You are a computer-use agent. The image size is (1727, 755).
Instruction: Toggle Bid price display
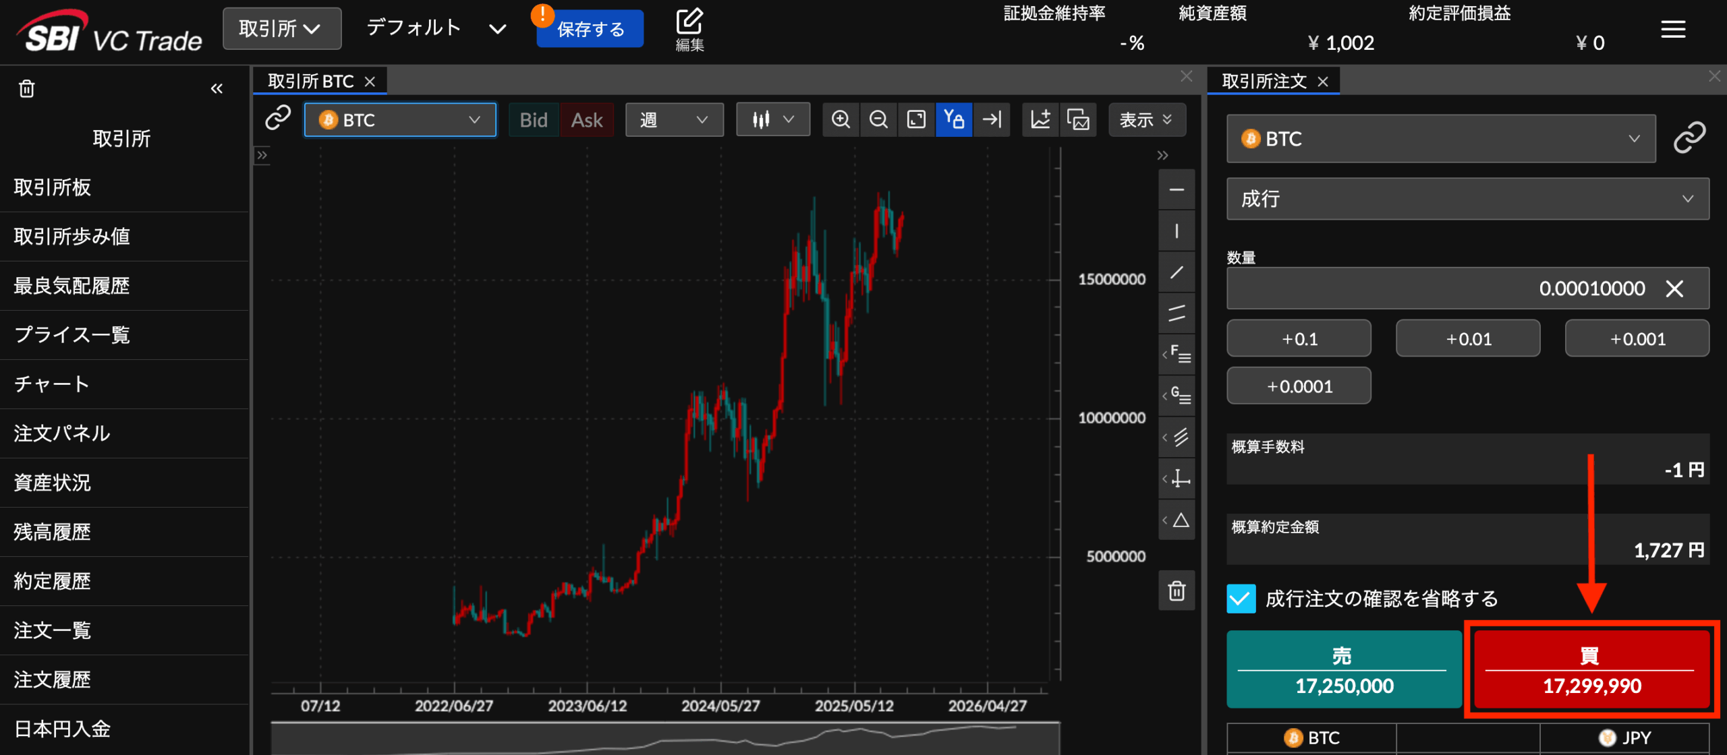pos(533,120)
